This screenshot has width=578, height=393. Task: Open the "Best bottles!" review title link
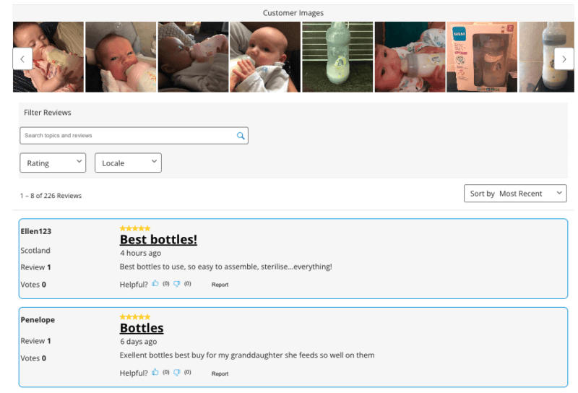click(158, 240)
